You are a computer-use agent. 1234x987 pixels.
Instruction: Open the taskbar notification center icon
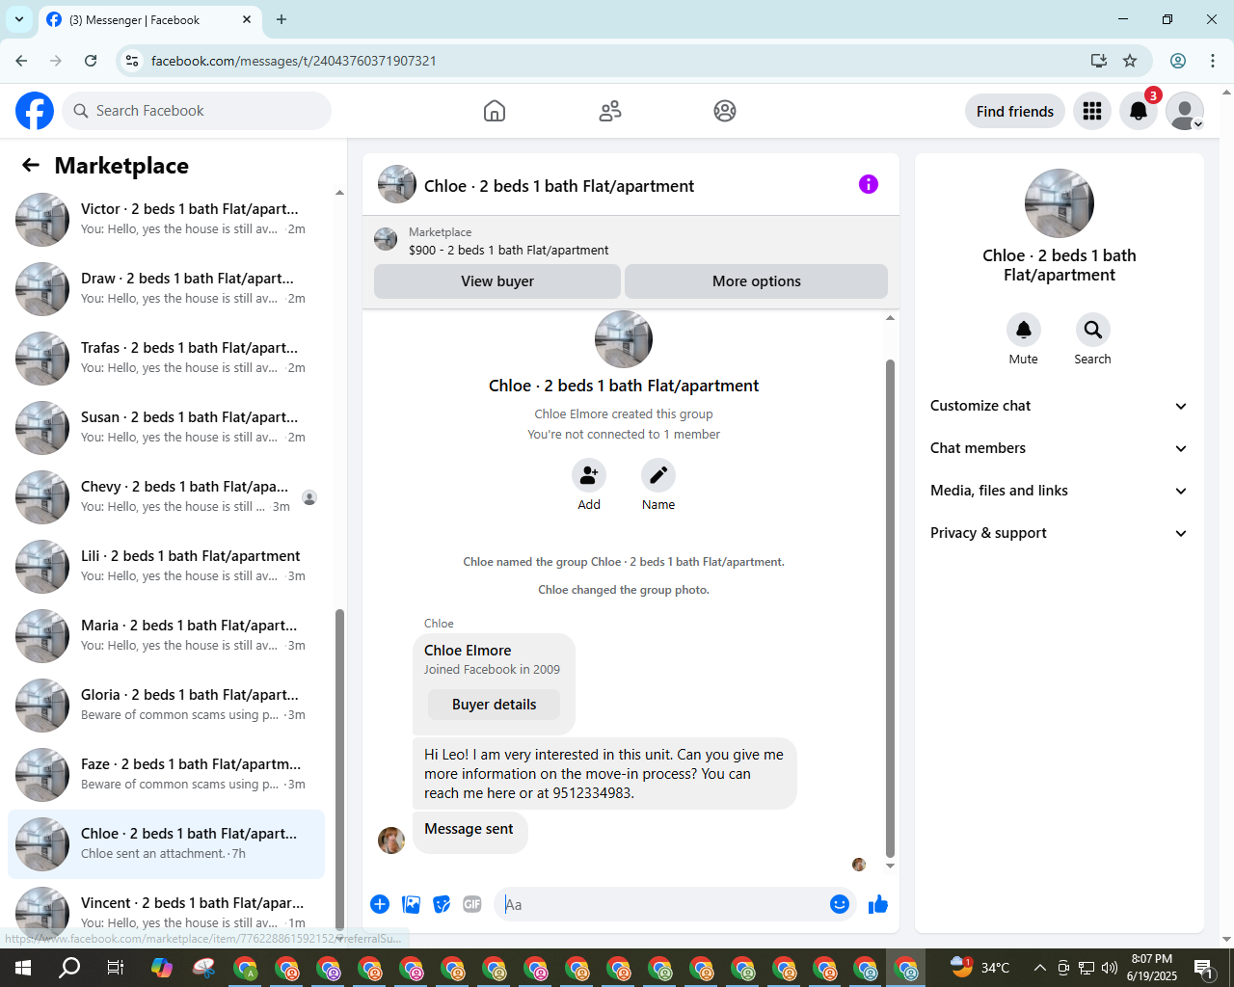coord(1204,968)
